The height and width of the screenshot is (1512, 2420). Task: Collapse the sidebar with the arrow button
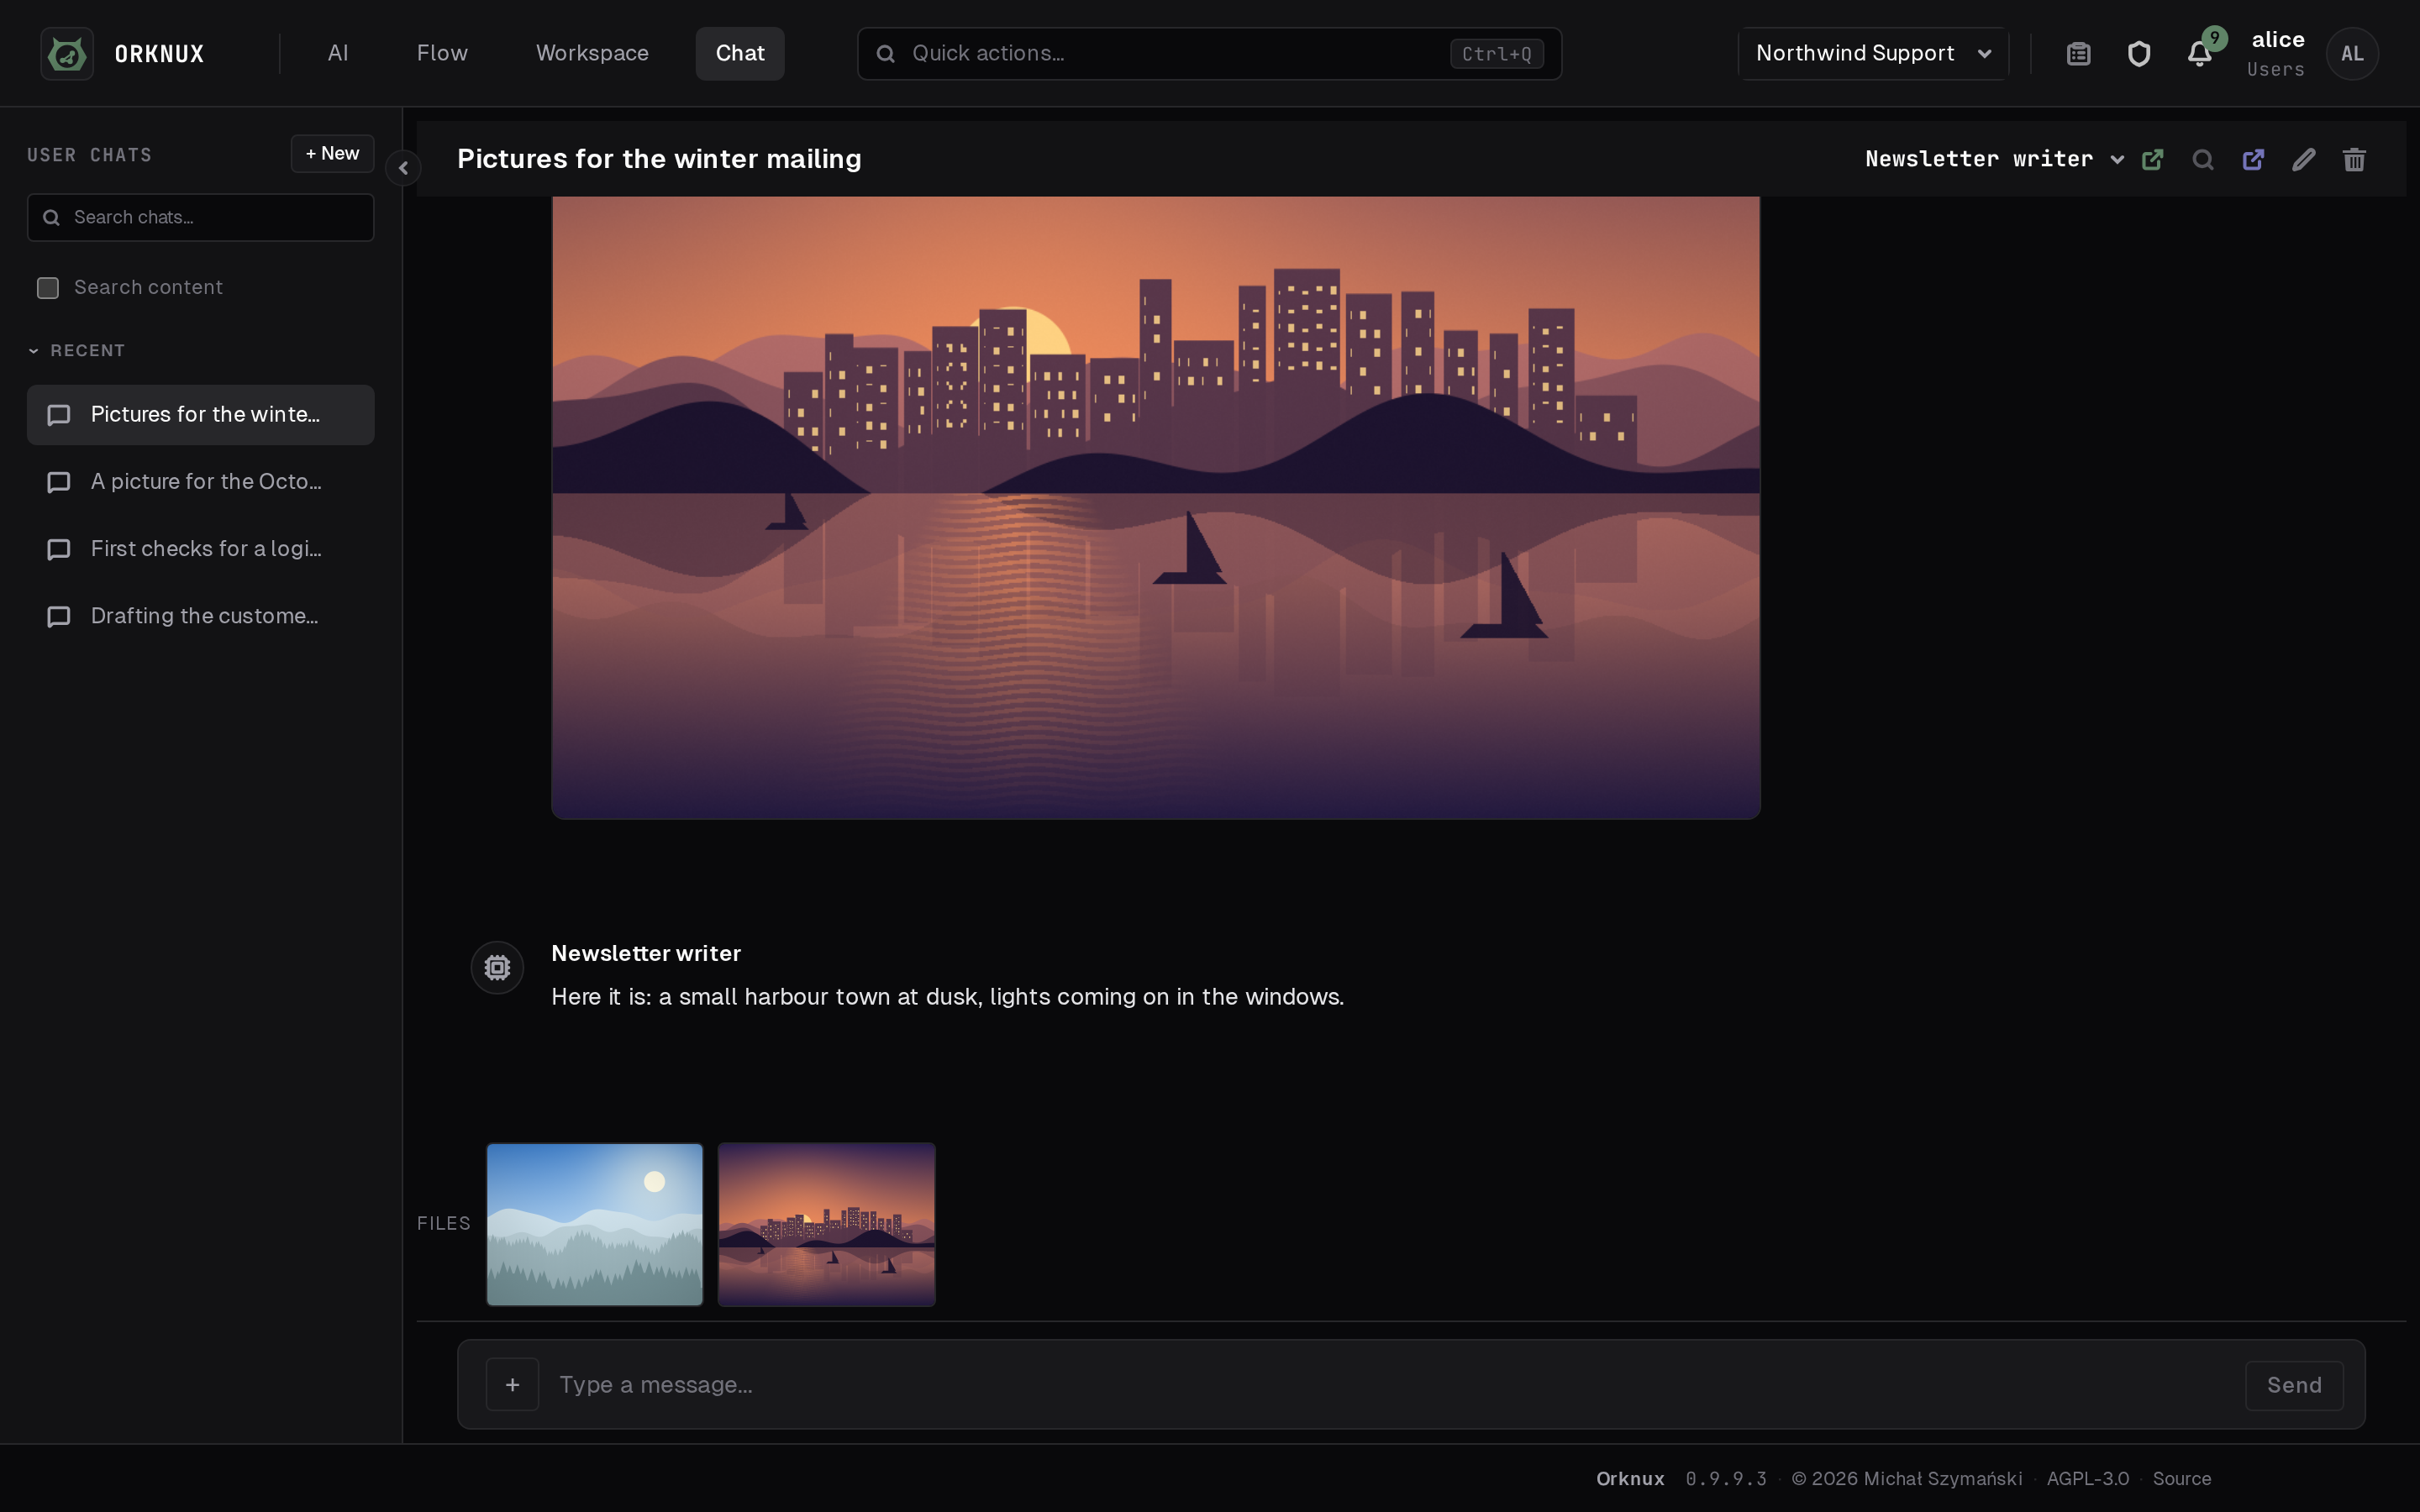(x=403, y=168)
